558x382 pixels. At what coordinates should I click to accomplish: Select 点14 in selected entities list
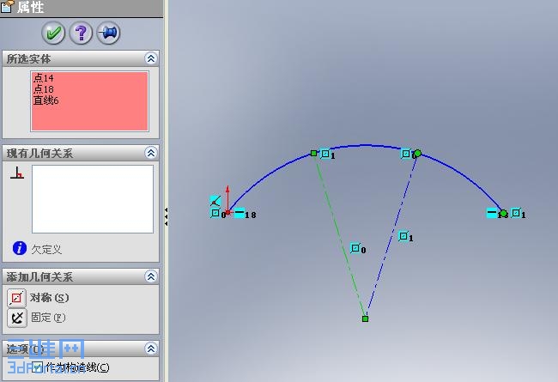44,78
